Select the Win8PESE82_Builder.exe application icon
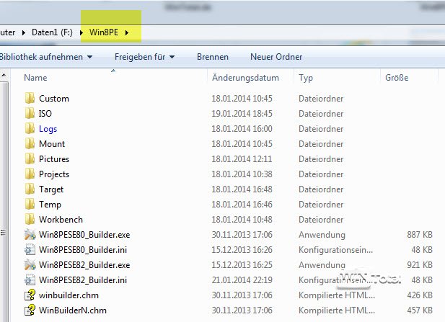445x322 pixels. pyautogui.click(x=30, y=265)
